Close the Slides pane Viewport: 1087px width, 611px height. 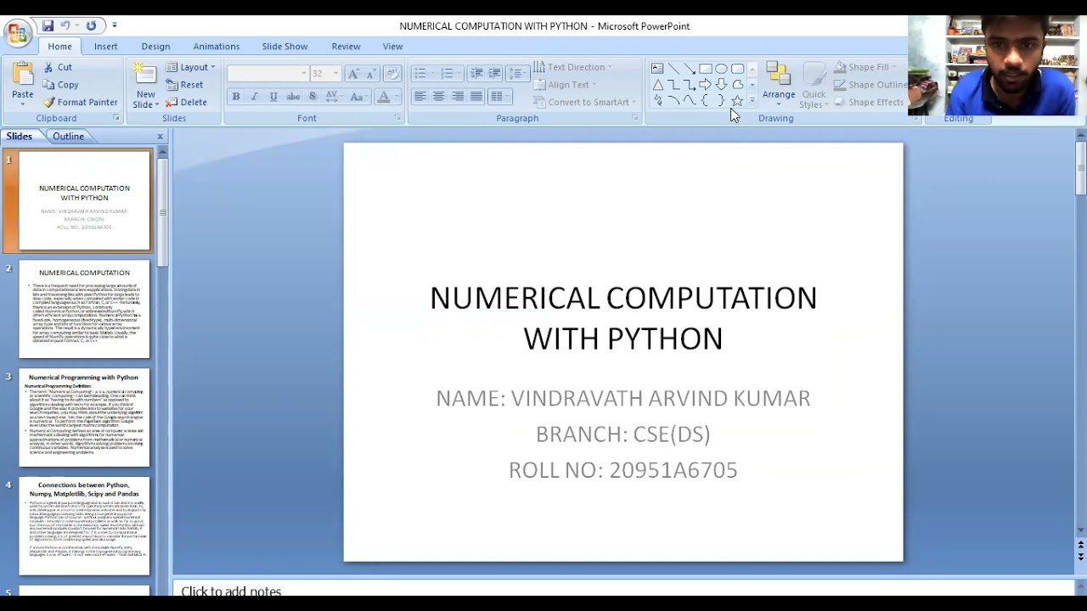pyautogui.click(x=160, y=137)
